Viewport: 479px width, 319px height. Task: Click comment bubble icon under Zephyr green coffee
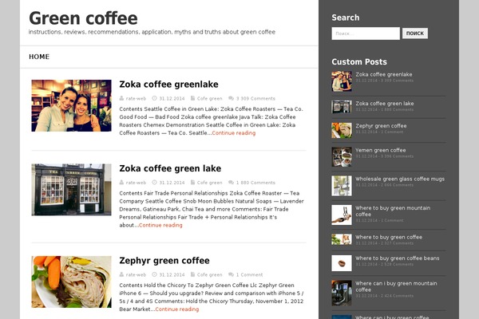click(x=231, y=274)
